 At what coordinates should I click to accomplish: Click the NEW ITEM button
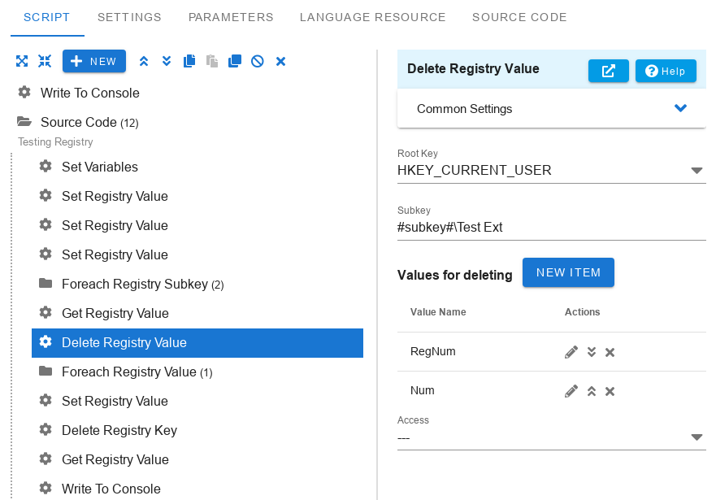(x=569, y=272)
